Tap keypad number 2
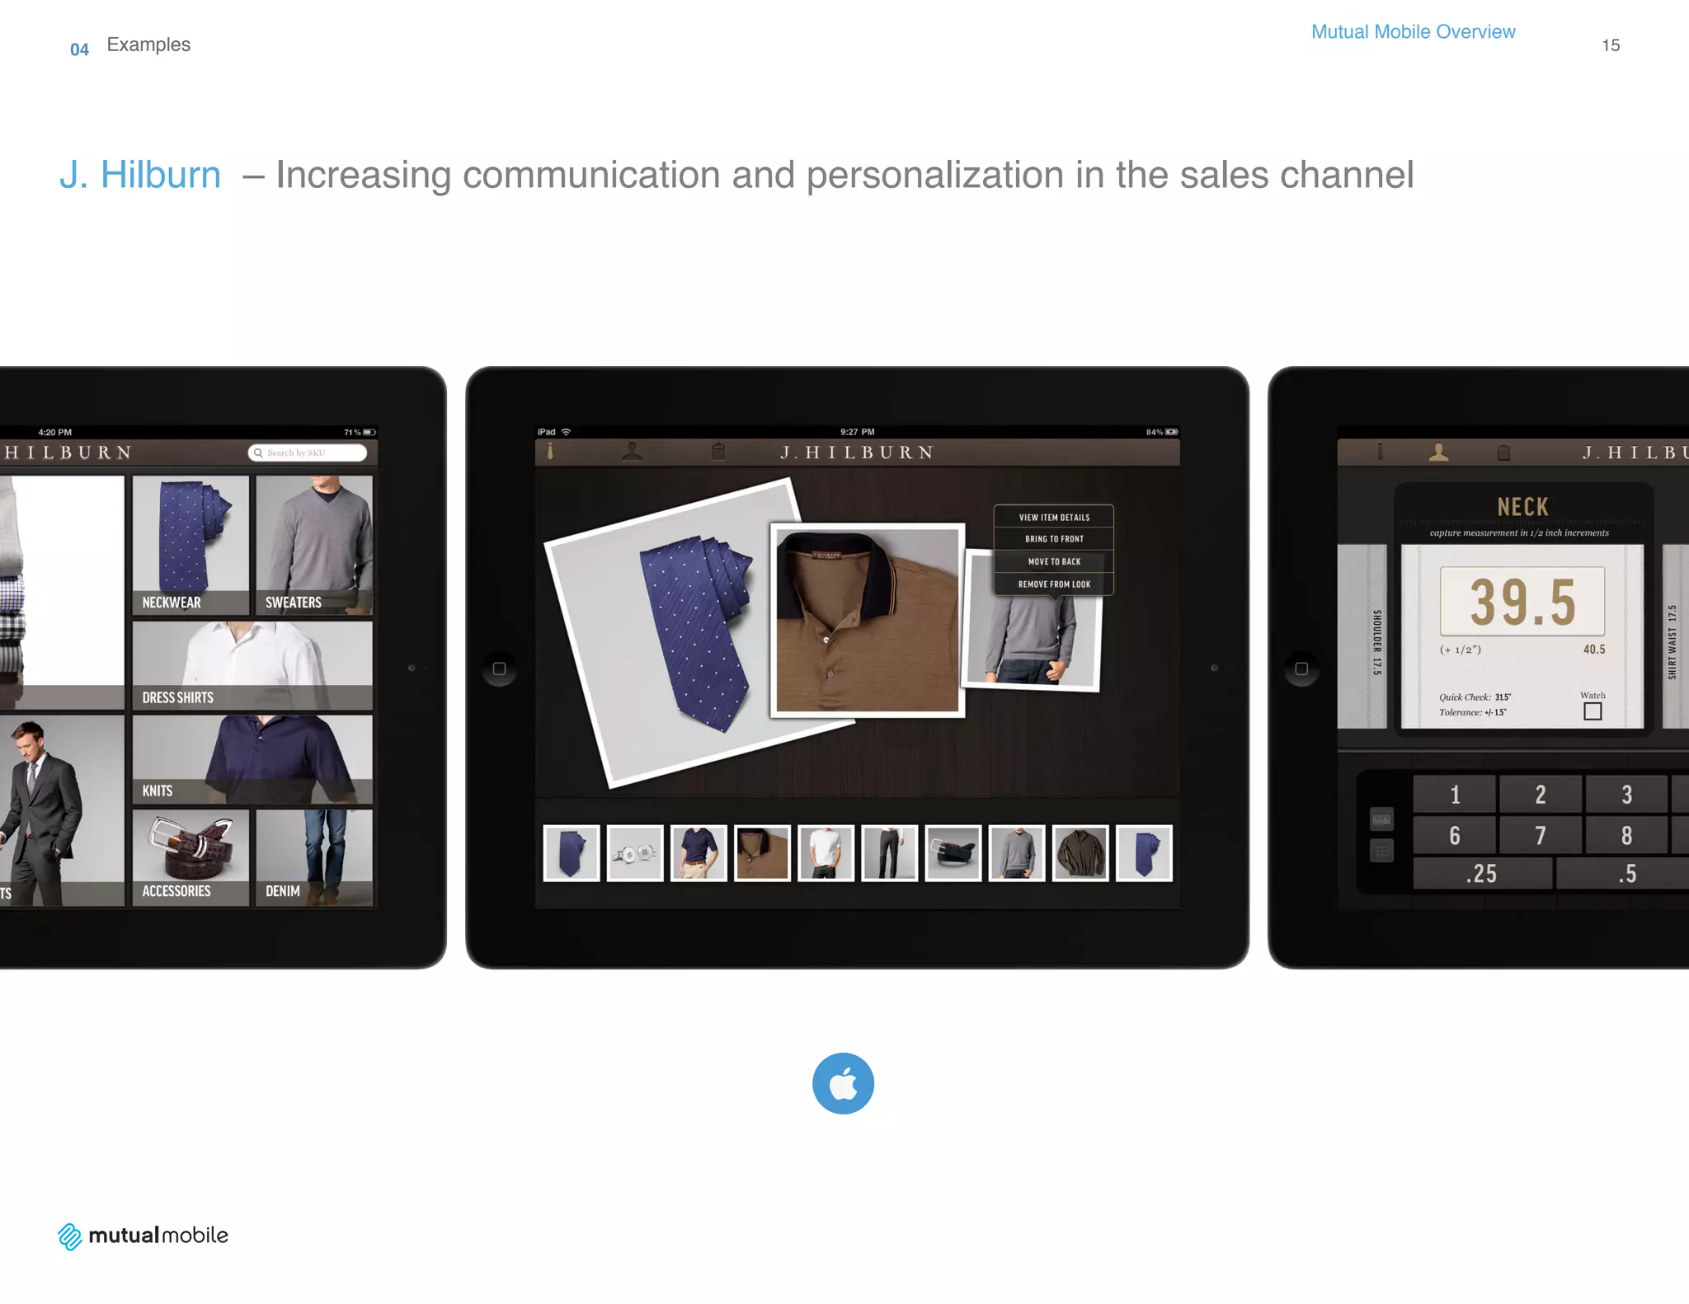Viewport: 1689px width, 1304px height. pos(1541,795)
